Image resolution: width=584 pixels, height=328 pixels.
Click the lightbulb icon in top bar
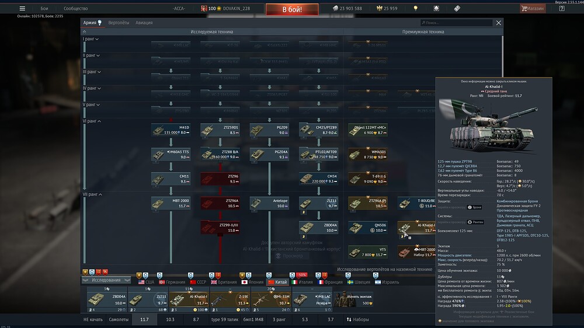[416, 8]
